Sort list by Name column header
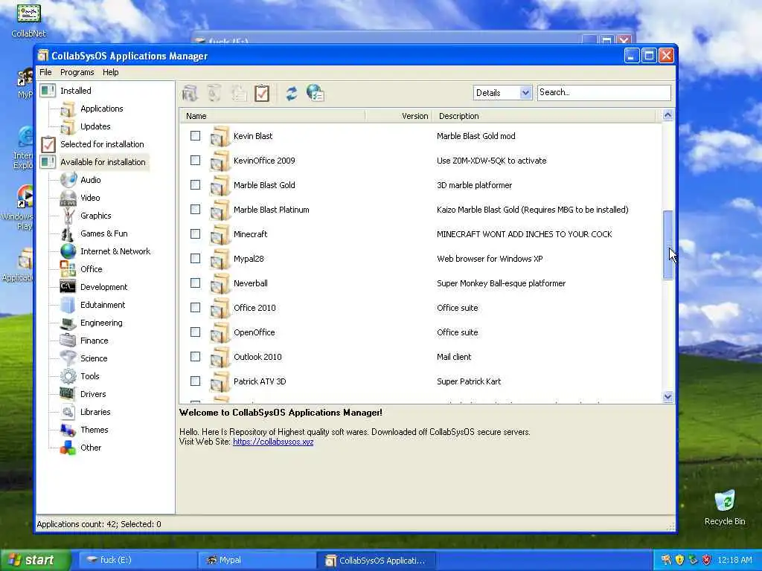 coord(272,116)
